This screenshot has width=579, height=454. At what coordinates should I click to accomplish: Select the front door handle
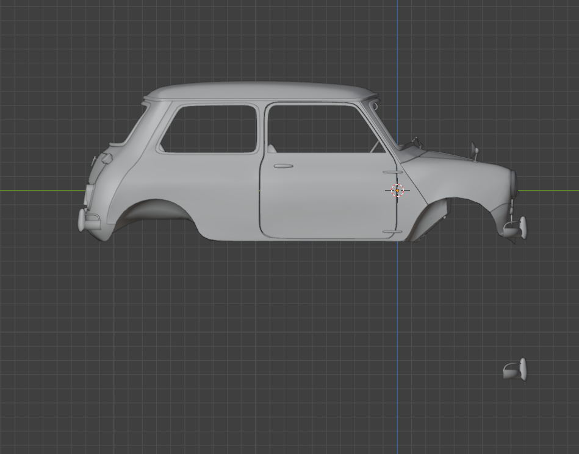point(283,166)
